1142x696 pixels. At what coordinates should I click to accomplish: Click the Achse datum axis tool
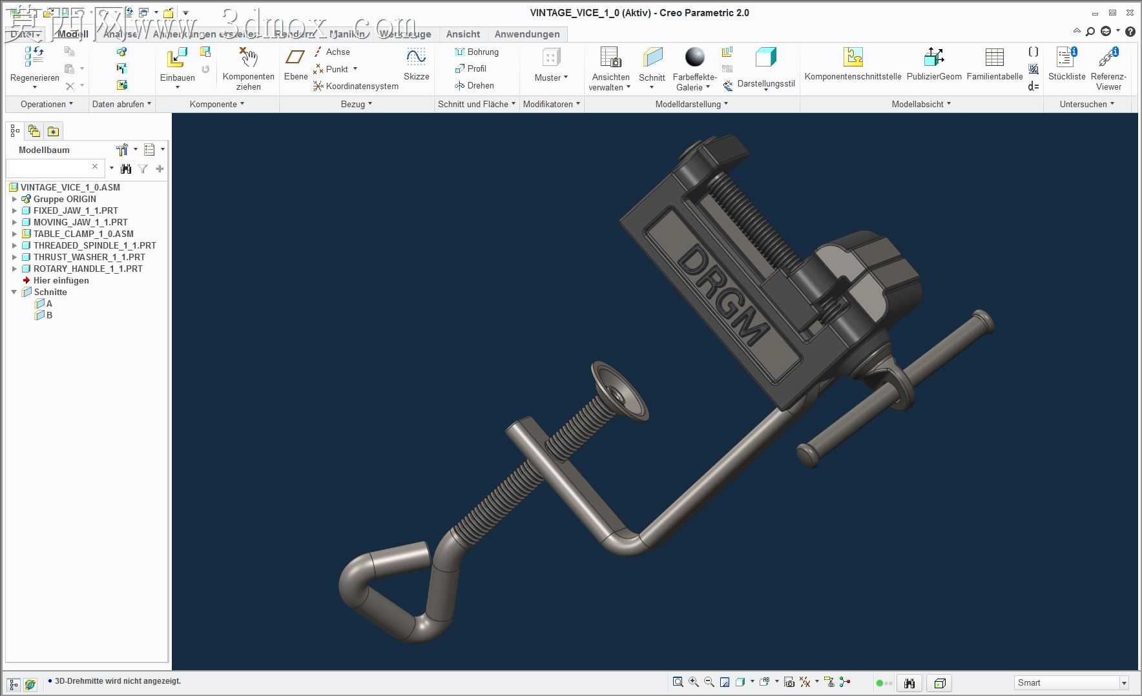(332, 52)
